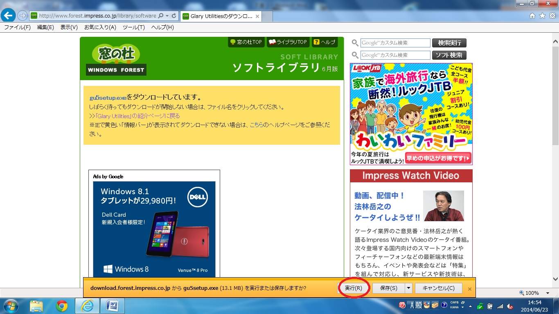Click the scrollbar up arrow
The image size is (559, 314).
pos(555,42)
